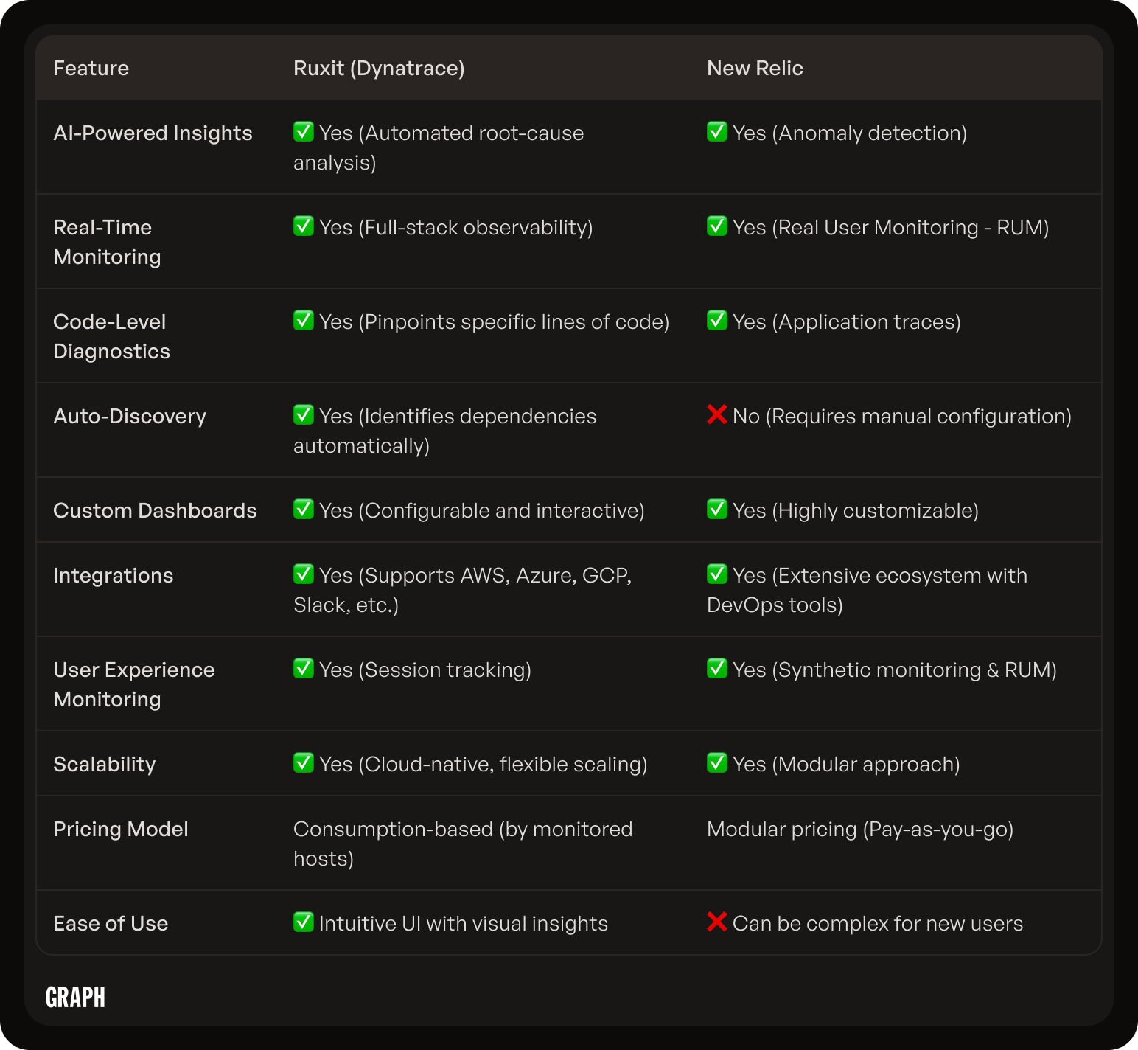
Task: Click the Consumption-based (by monitored hosts) cell
Action: (x=463, y=844)
